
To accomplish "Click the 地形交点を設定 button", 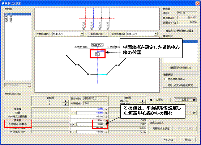I will click(x=161, y=129).
